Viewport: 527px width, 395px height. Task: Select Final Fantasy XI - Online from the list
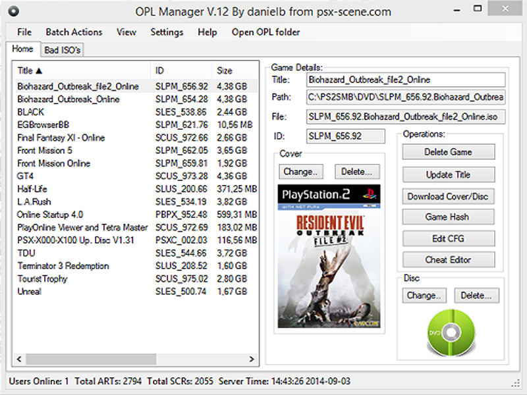coord(61,138)
